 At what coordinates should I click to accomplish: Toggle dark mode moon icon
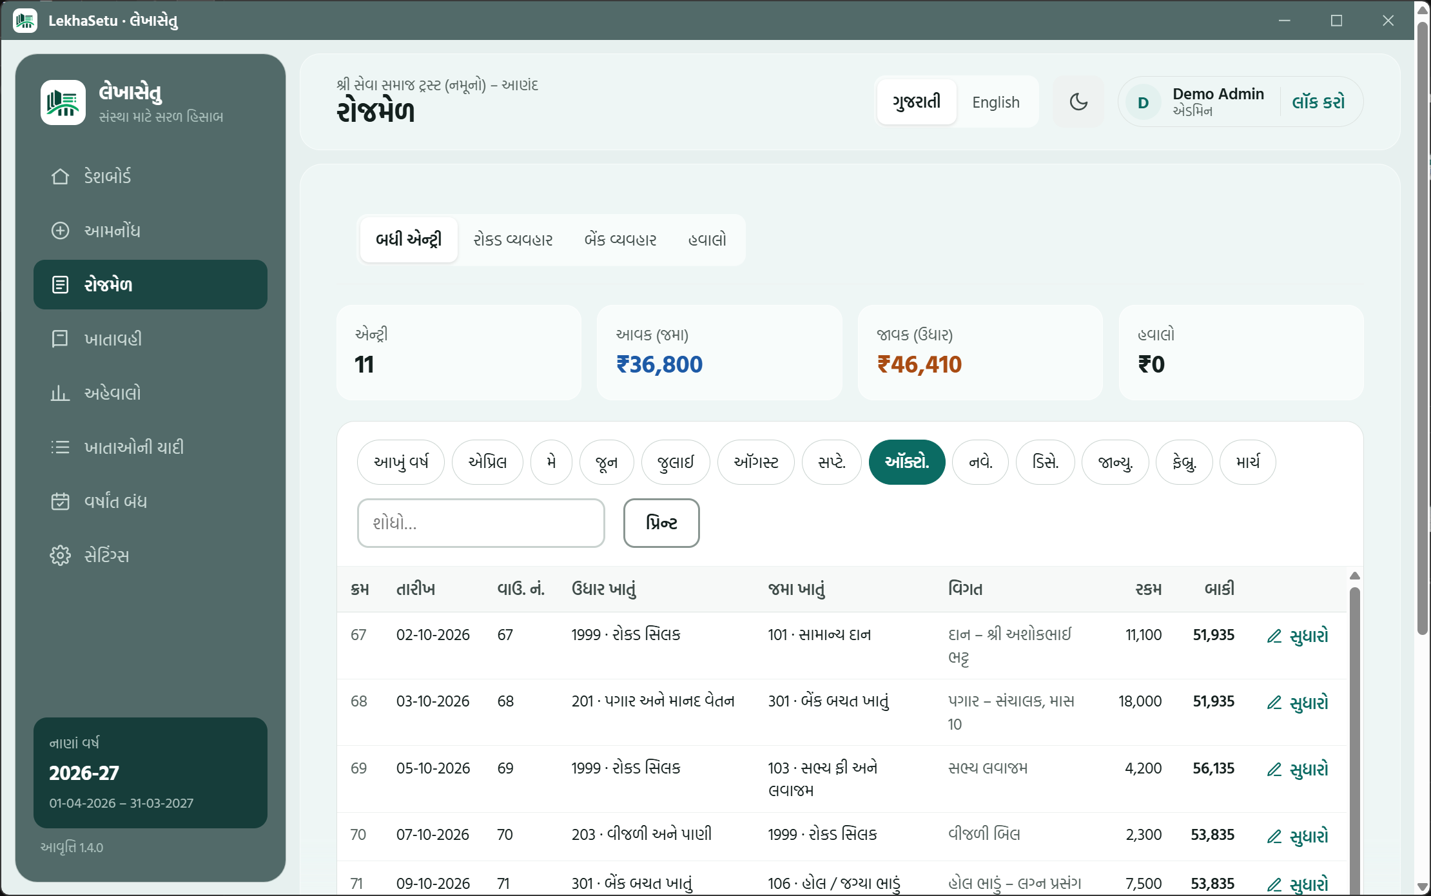[1078, 102]
